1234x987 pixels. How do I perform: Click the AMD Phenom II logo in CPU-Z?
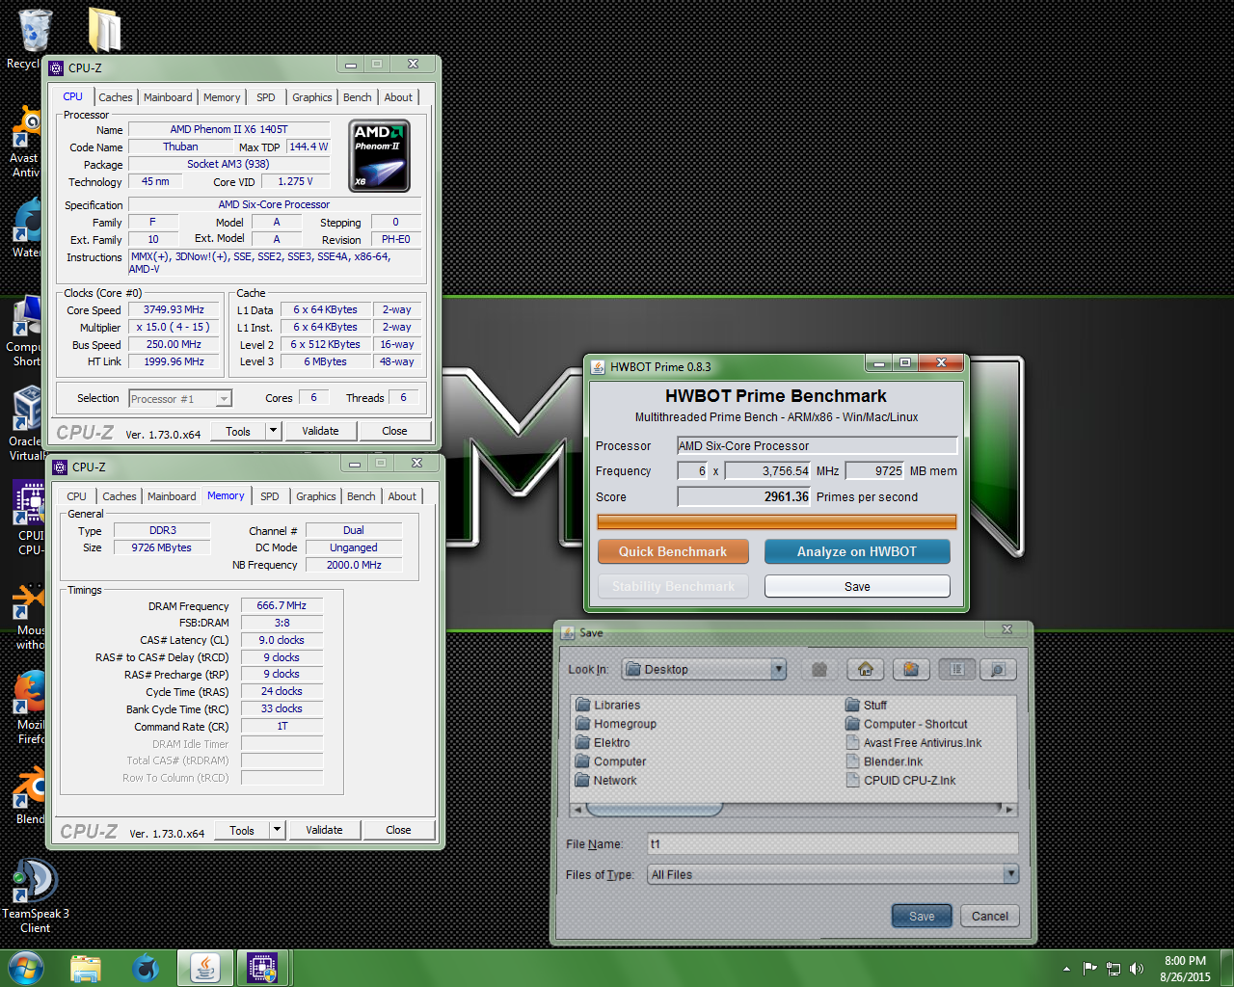379,155
